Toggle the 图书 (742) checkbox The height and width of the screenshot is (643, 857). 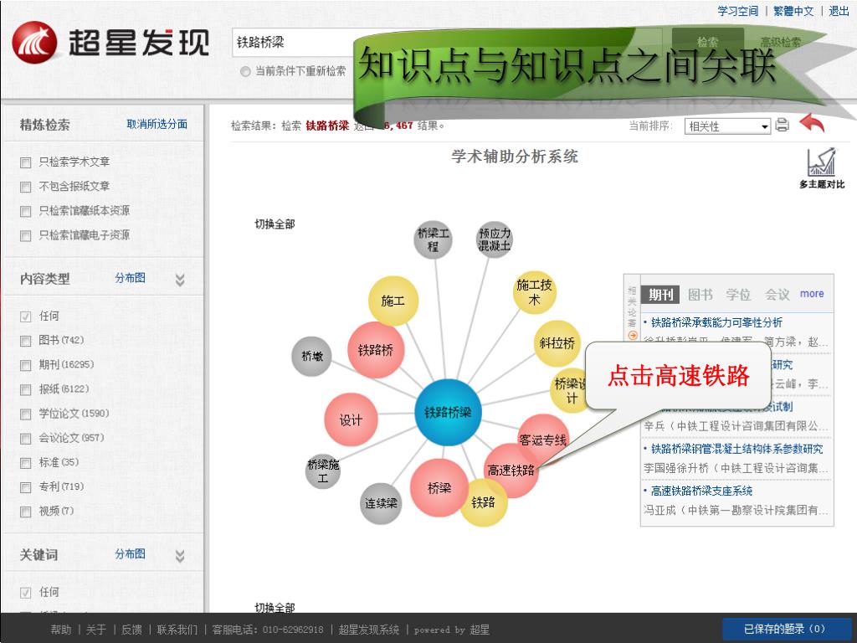point(25,342)
